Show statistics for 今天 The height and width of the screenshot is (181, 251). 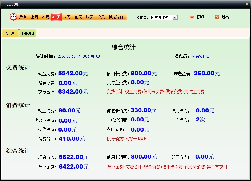(101, 17)
